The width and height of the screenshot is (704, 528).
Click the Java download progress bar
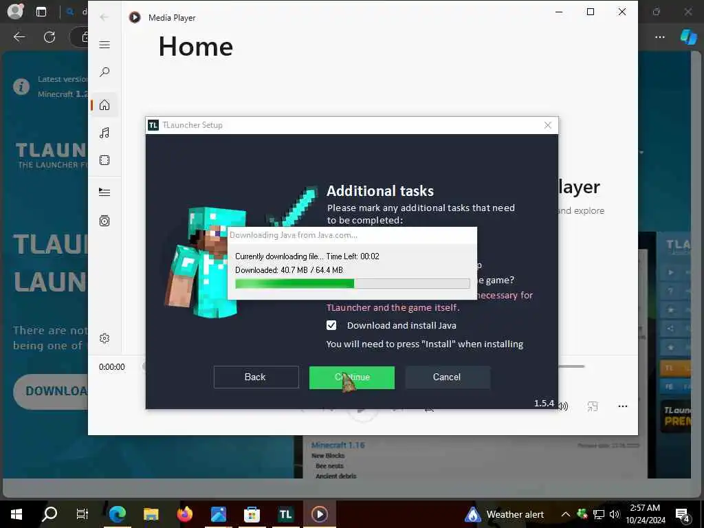[353, 283]
